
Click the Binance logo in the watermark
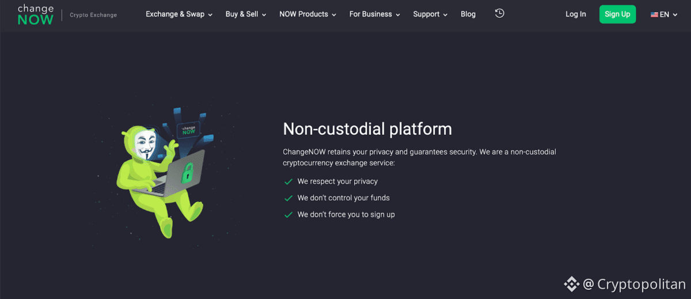click(571, 284)
